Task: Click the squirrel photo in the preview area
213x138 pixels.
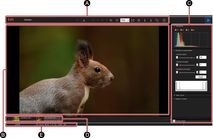Action: [x=89, y=70]
